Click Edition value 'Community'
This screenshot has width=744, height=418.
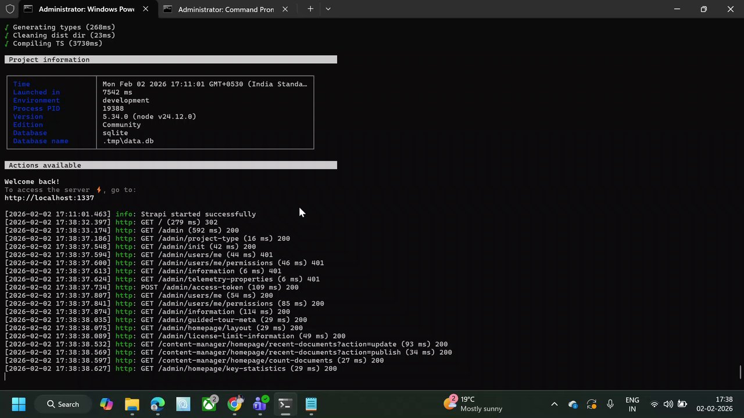(121, 125)
